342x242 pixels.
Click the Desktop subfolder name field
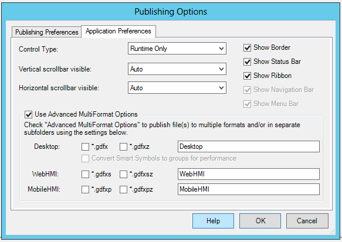(249, 146)
